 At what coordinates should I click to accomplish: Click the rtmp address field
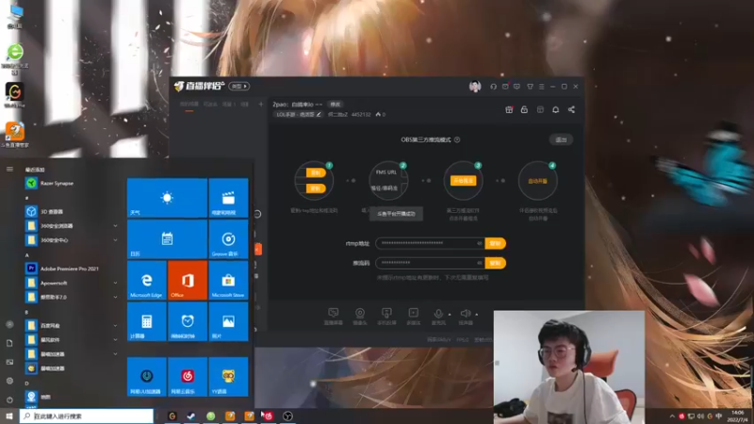tap(431, 243)
